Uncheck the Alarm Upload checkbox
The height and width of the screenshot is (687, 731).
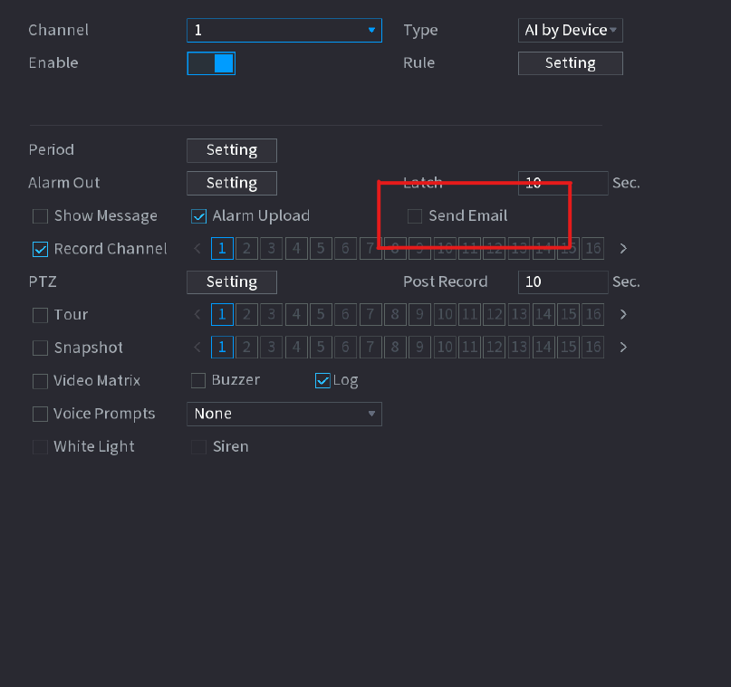198,216
